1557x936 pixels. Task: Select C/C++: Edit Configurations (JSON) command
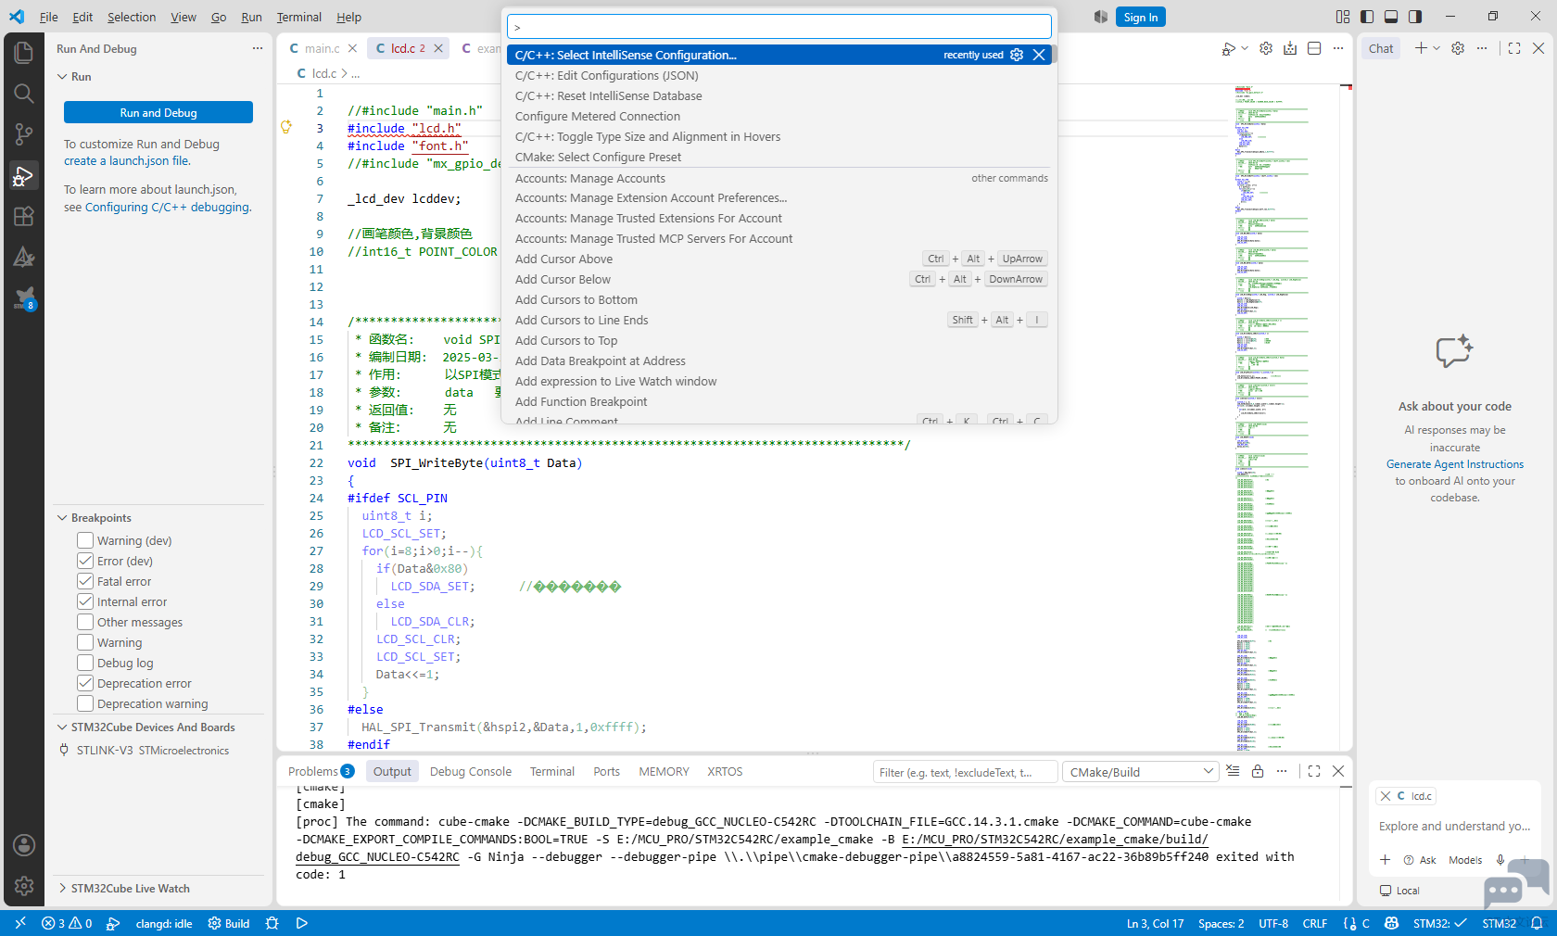pyautogui.click(x=778, y=75)
